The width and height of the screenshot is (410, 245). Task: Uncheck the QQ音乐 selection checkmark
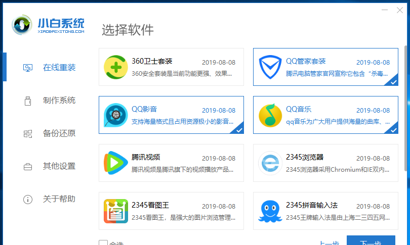[393, 130]
